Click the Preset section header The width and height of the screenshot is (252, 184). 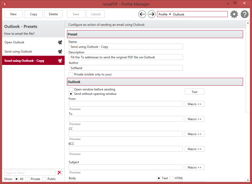(155, 34)
